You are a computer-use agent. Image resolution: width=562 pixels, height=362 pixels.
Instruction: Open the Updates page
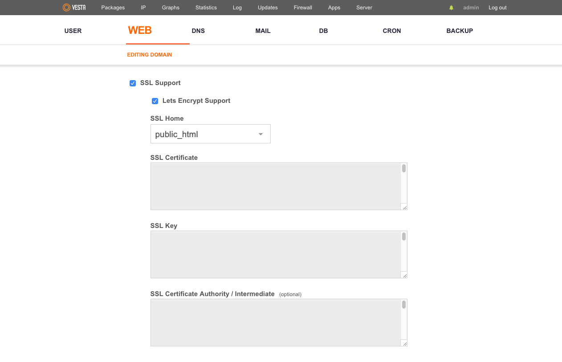pos(268,8)
